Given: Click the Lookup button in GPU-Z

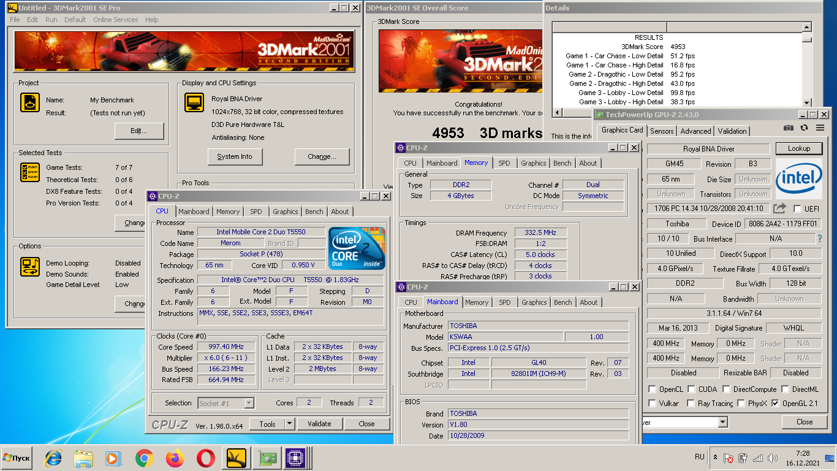Looking at the screenshot, I should [799, 148].
